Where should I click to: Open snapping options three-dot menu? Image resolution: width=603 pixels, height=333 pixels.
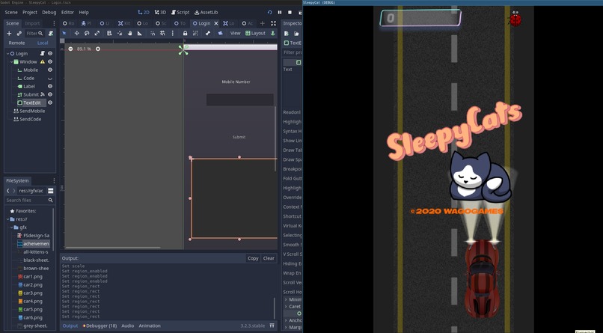coord(172,34)
